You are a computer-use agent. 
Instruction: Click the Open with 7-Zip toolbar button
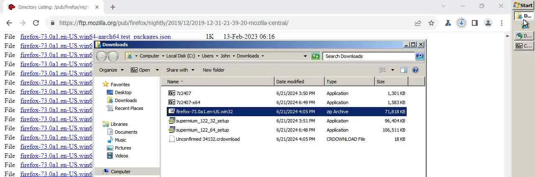140,70
